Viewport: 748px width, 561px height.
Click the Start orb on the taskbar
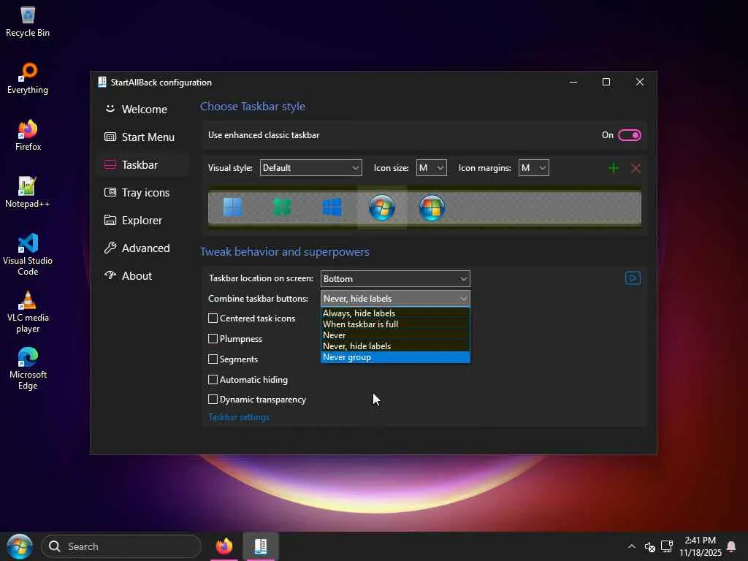(x=20, y=546)
